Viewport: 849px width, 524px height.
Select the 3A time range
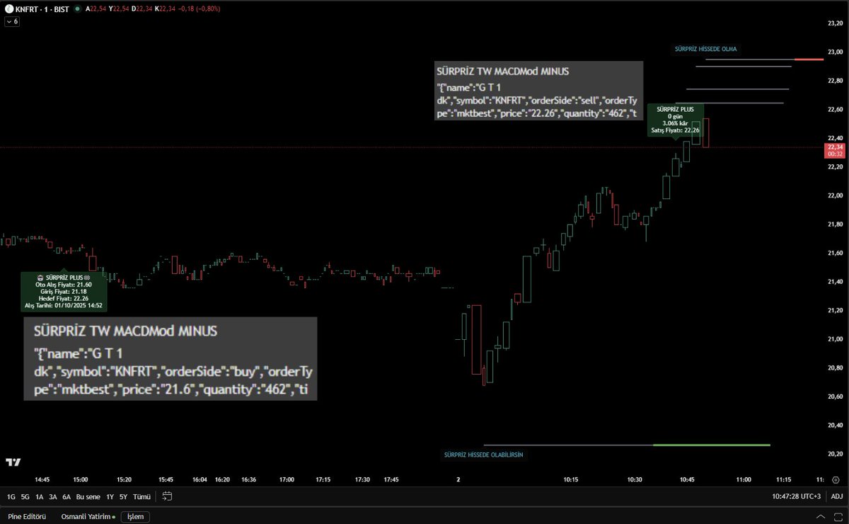[53, 497]
